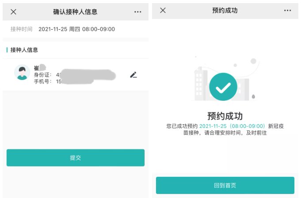Viewport: 301px width, 198px height.
Task: Tap the 08:00-09:00 time slot in the message
Action: coord(247,126)
